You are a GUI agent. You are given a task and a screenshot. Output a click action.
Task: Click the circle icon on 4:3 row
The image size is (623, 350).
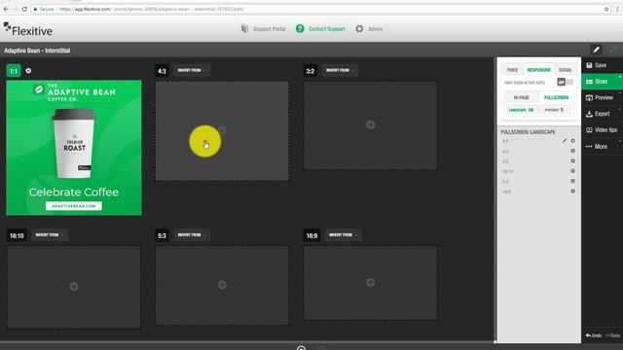tap(573, 151)
